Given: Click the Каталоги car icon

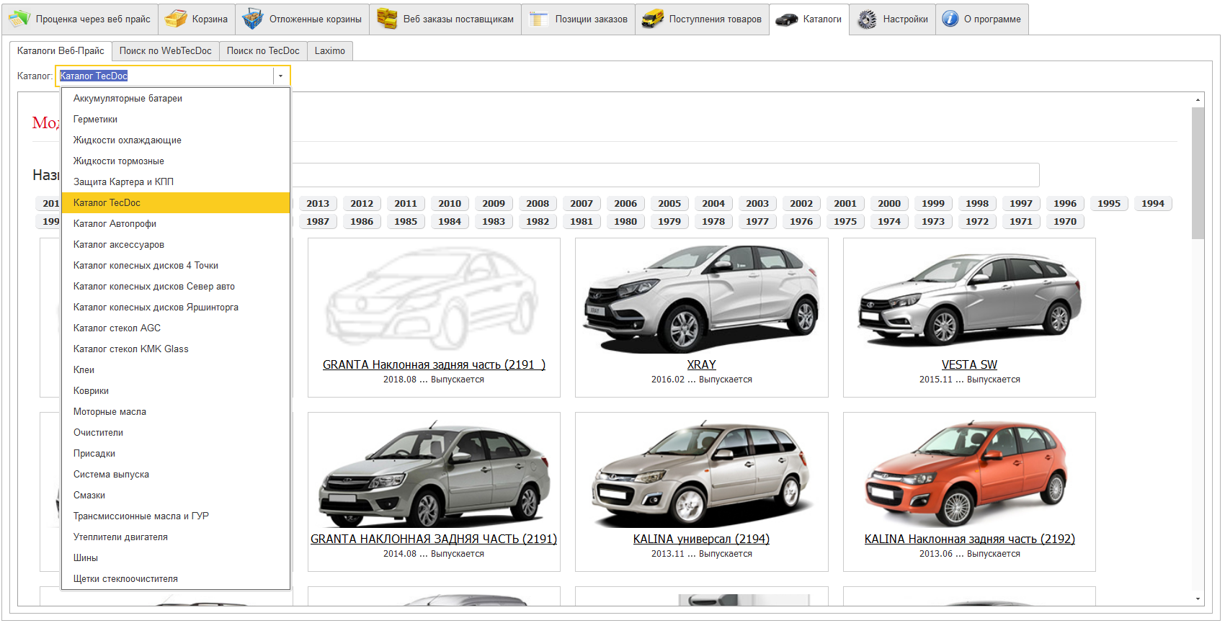Looking at the screenshot, I should [786, 19].
